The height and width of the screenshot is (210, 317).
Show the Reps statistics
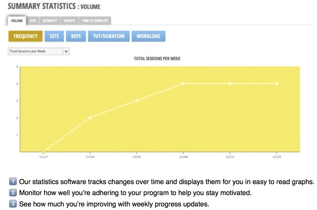click(76, 36)
